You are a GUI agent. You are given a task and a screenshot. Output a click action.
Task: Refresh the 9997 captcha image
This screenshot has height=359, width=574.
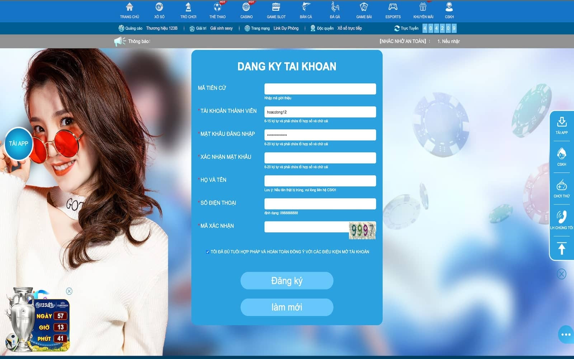pos(362,230)
